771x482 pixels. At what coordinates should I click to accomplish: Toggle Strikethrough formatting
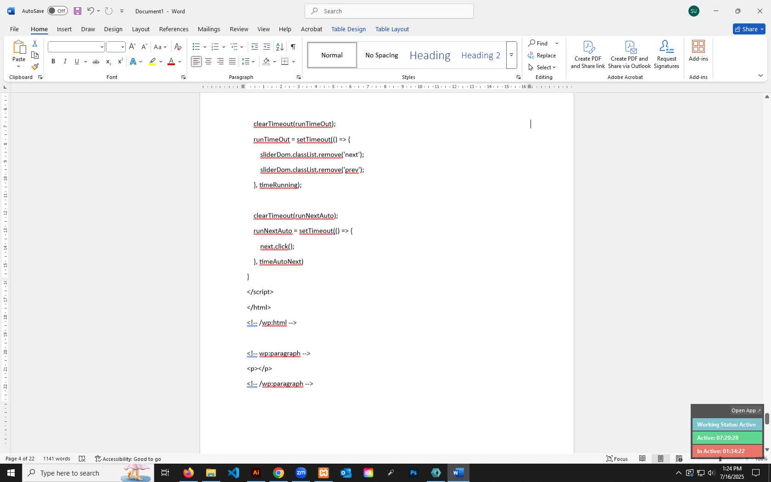[x=96, y=62]
